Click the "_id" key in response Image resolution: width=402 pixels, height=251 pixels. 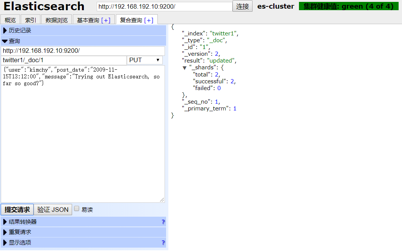coord(189,47)
